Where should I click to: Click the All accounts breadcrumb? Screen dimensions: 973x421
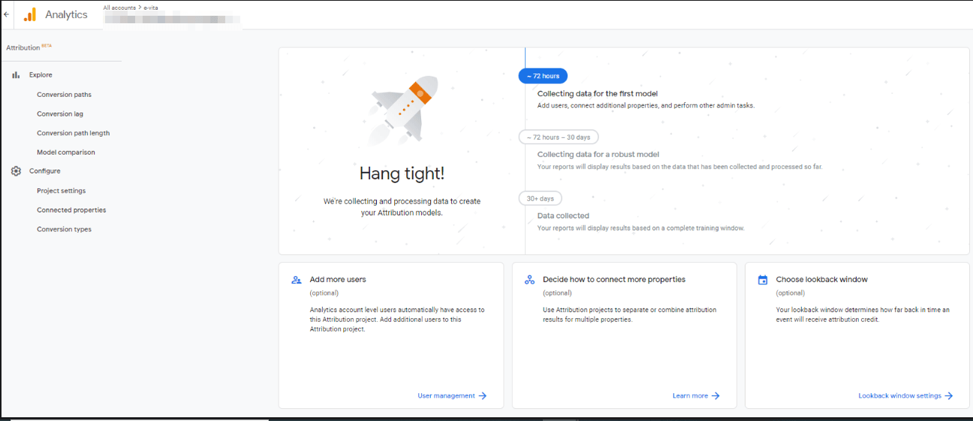point(119,7)
